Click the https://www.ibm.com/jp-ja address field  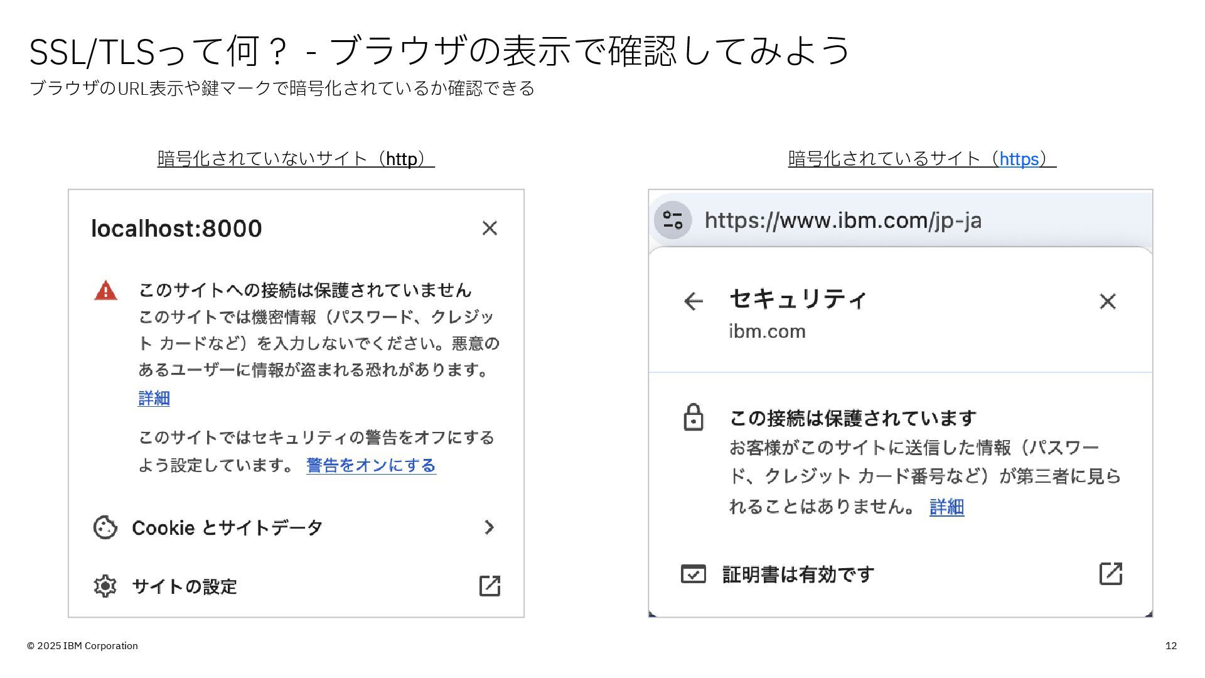click(x=843, y=220)
